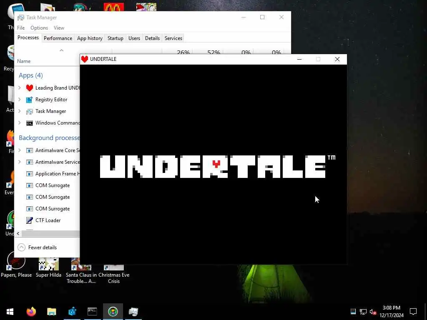The image size is (427, 320).
Task: Expand the Registry Editor process entry
Action: click(20, 100)
